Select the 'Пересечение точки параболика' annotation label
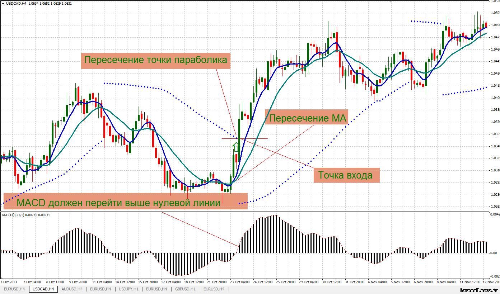Image resolution: width=500 pixels, height=294 pixels. click(x=156, y=60)
